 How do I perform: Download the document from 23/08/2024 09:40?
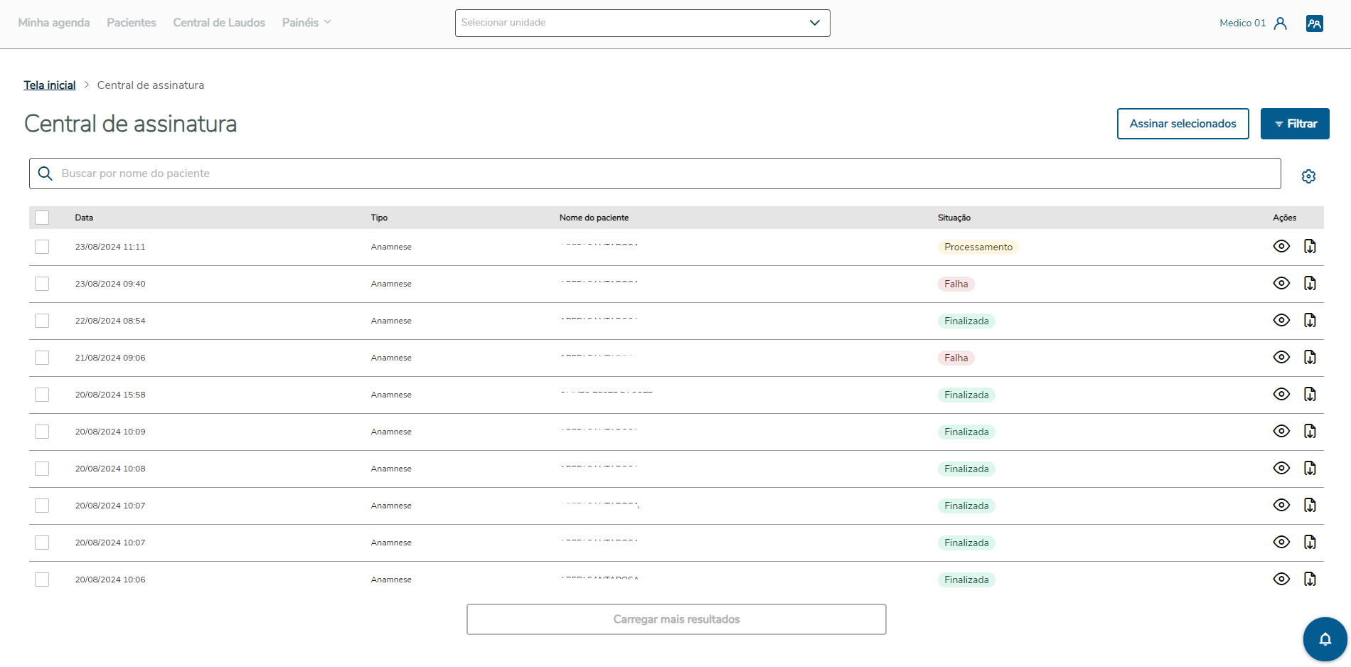[1310, 284]
